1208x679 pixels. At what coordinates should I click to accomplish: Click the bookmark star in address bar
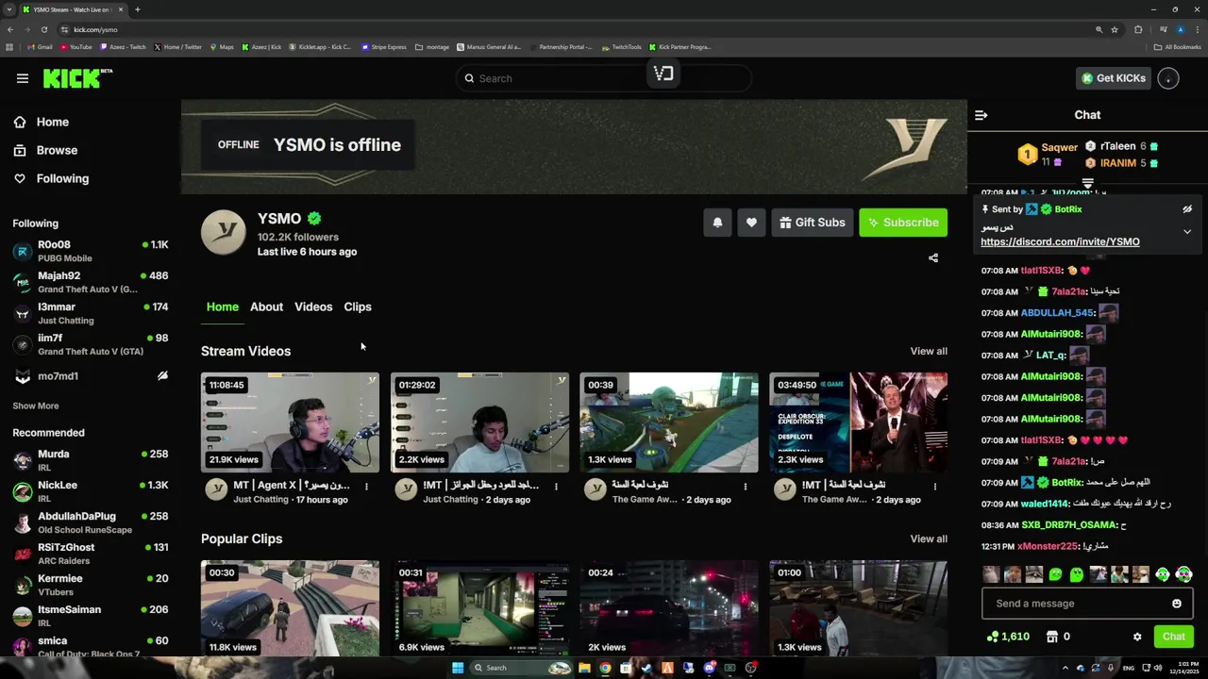[x=1115, y=29]
